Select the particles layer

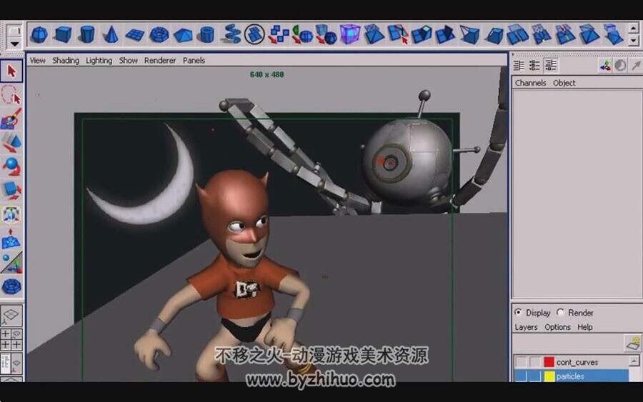[x=571, y=376]
